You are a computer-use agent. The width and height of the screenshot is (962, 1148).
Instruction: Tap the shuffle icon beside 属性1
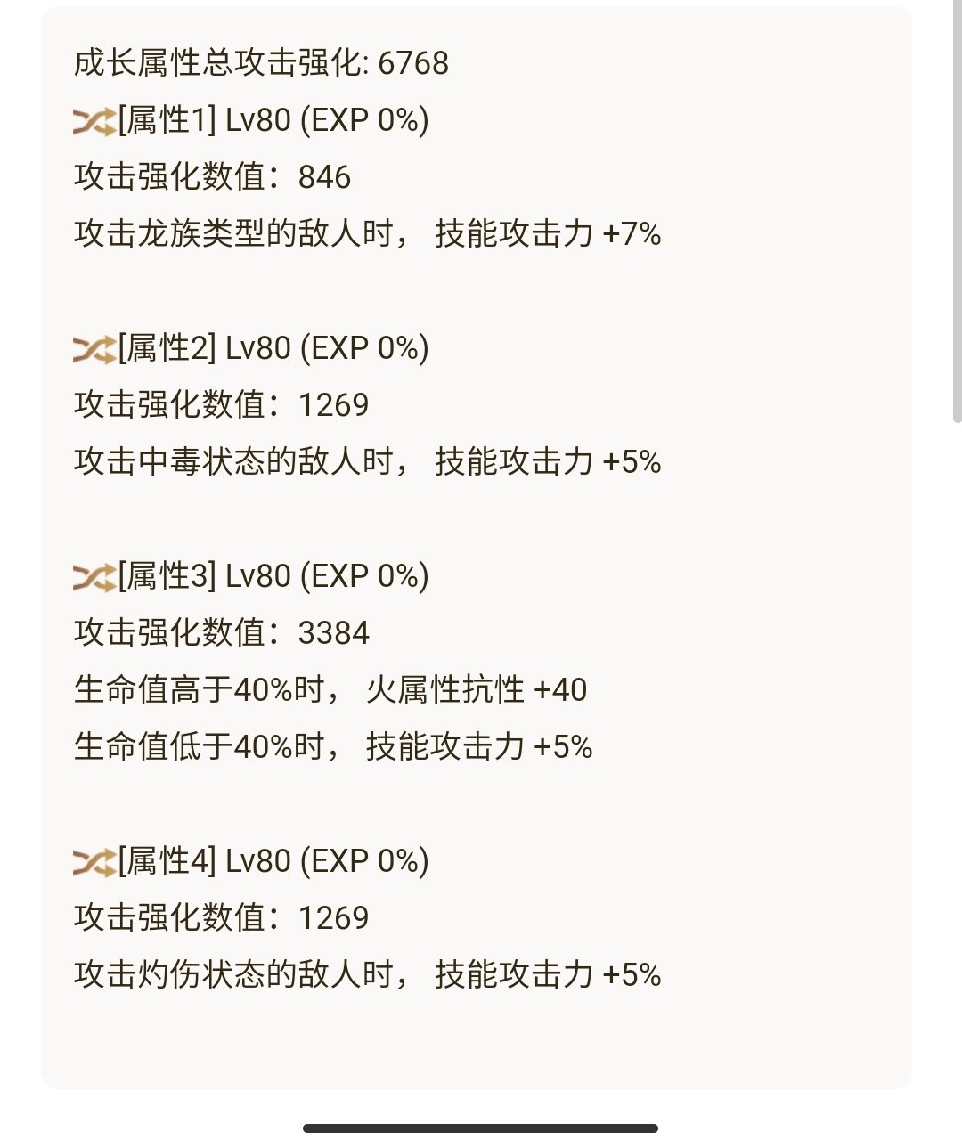[94, 121]
